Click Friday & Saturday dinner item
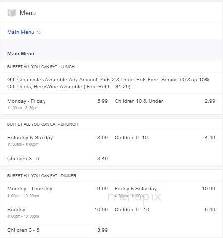Screen dimensions: 223x238 click(x=165, y=192)
